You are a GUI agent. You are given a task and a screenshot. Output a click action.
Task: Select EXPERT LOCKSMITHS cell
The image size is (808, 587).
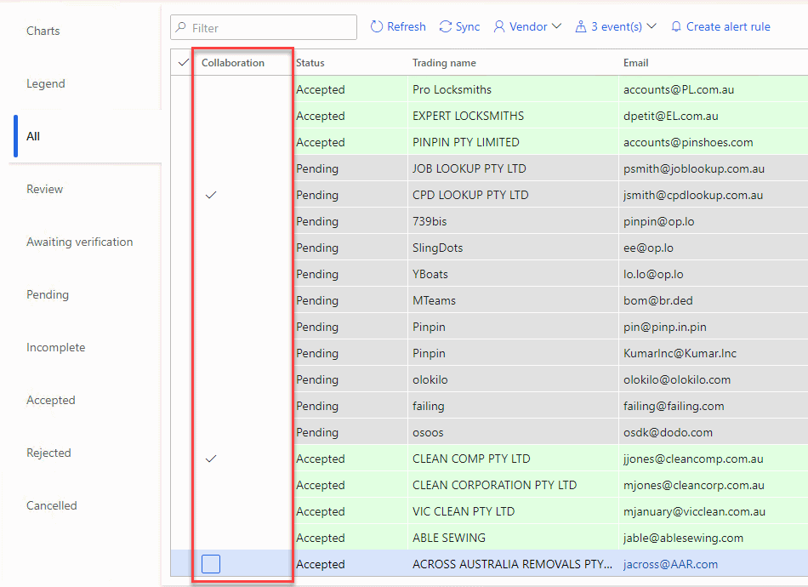coord(513,116)
